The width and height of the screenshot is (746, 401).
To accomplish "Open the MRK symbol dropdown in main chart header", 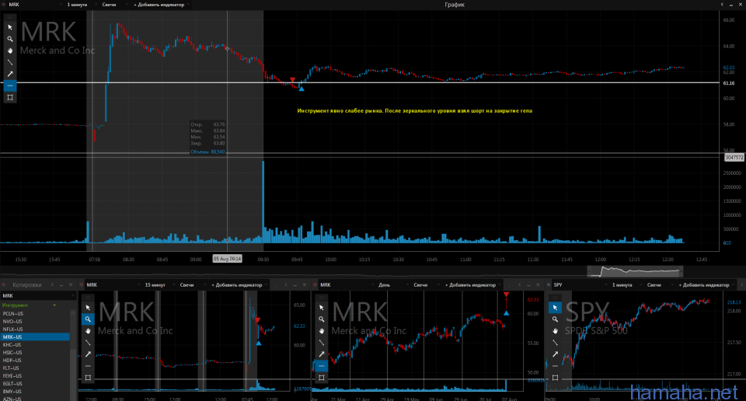I will (35, 5).
